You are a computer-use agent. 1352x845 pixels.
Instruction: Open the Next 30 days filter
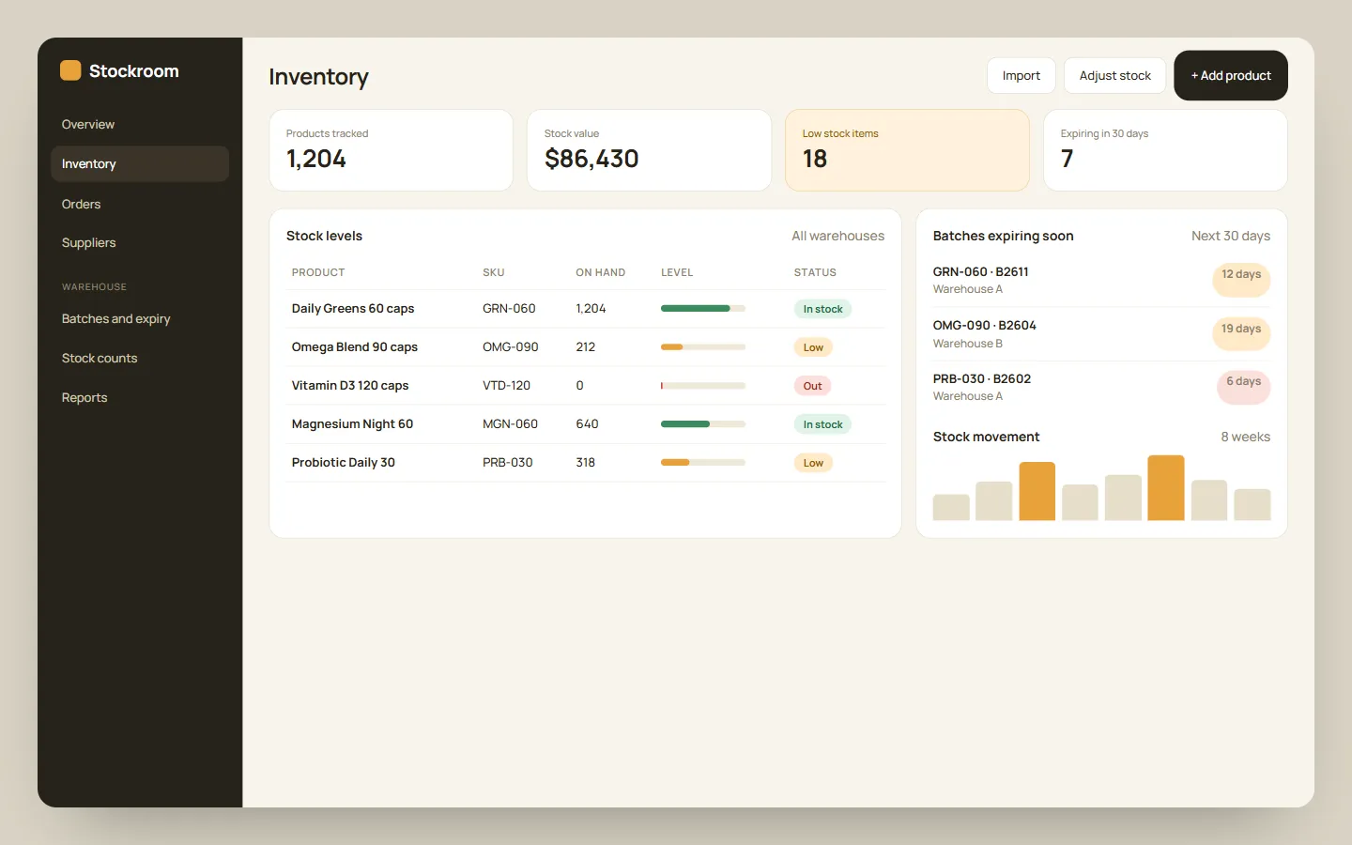point(1230,236)
